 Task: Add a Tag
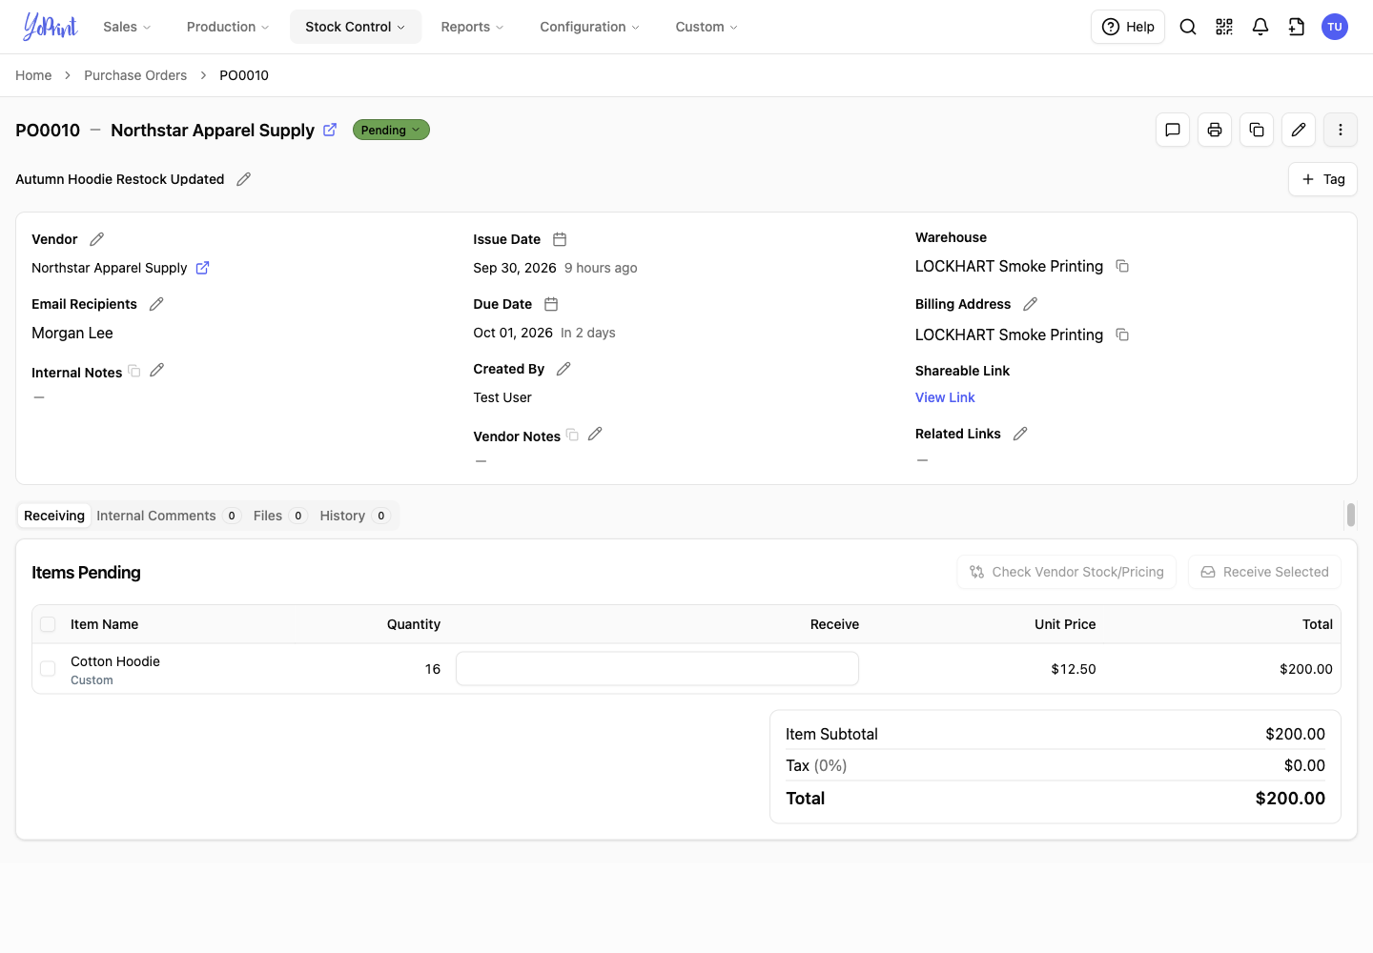click(x=1322, y=179)
